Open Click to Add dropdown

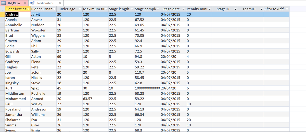[287, 9]
